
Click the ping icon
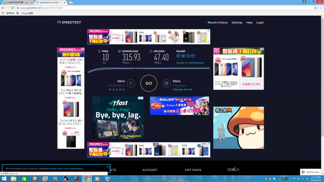[99, 51]
